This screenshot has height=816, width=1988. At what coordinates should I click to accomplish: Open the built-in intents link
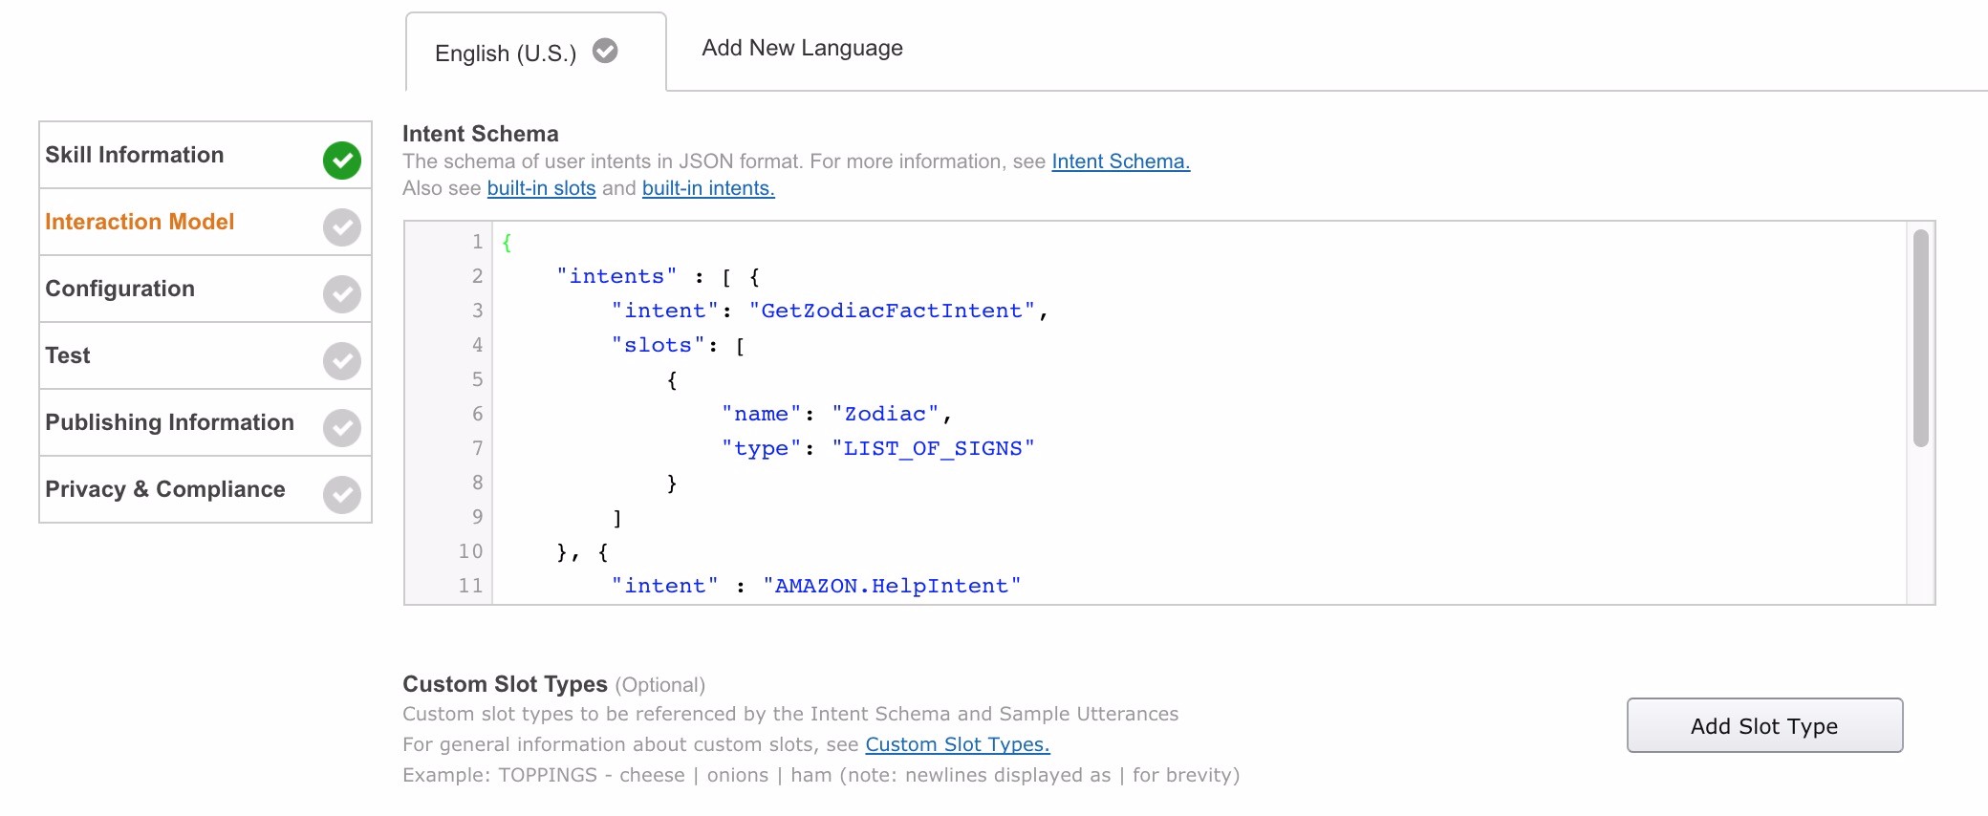(708, 188)
